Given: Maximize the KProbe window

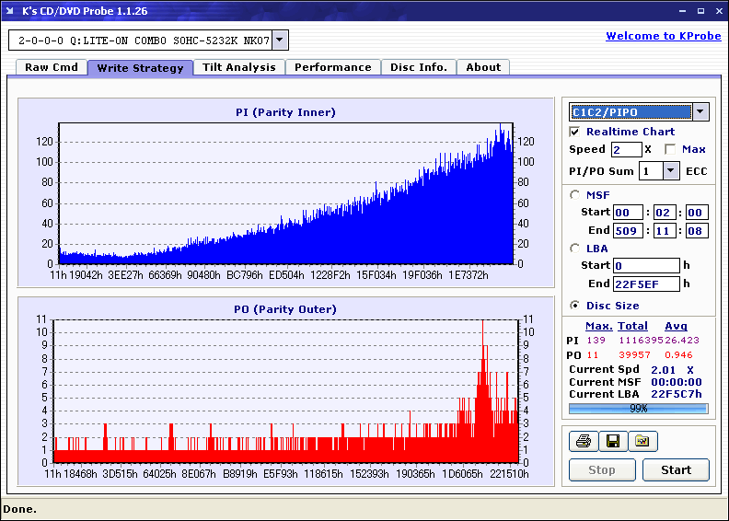Looking at the screenshot, I should click(700, 11).
